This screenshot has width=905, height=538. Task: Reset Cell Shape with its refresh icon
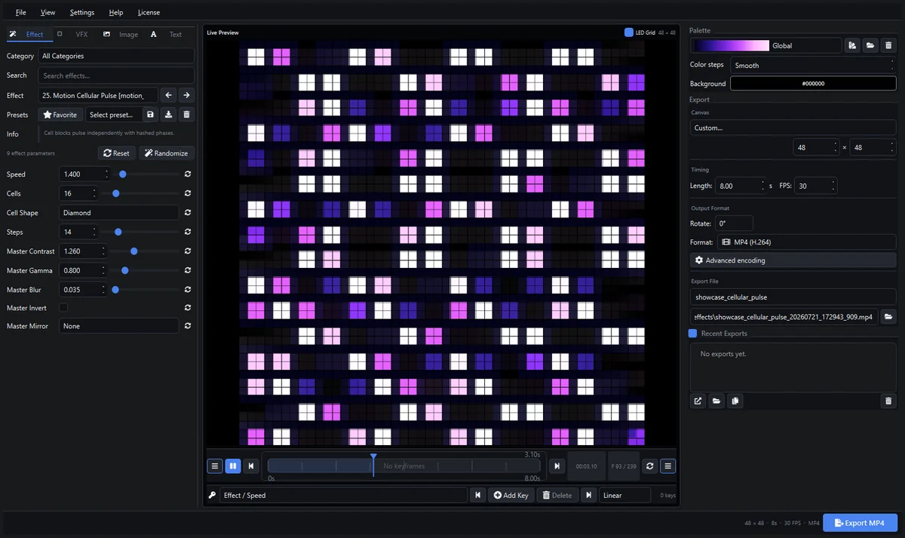(187, 213)
